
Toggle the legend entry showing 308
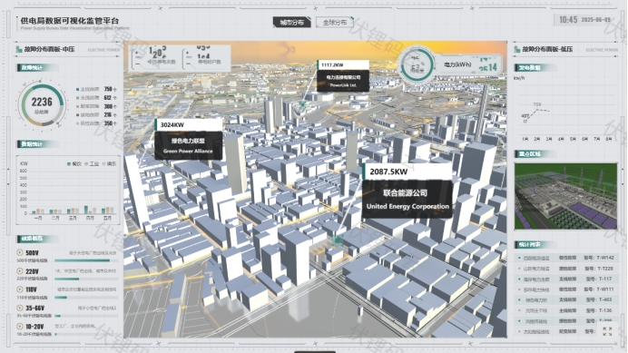pyautogui.click(x=96, y=106)
